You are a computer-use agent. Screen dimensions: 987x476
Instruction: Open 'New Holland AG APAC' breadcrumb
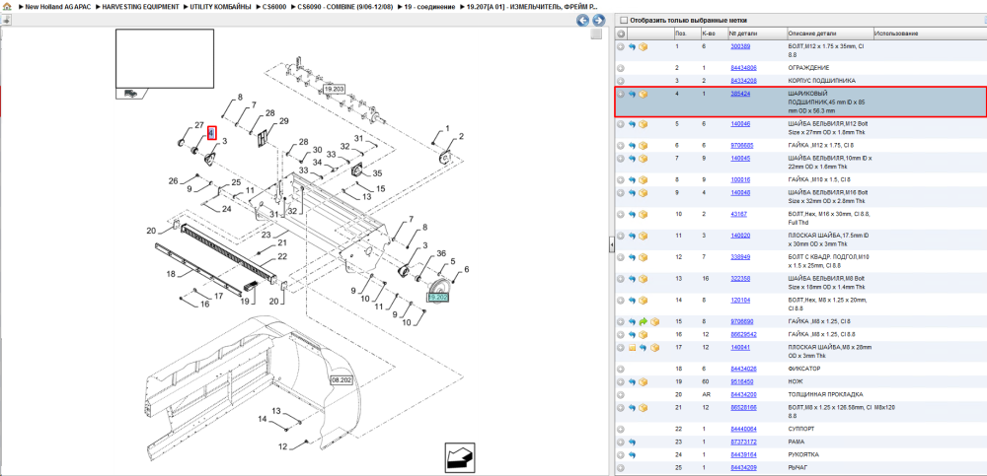pos(57,6)
